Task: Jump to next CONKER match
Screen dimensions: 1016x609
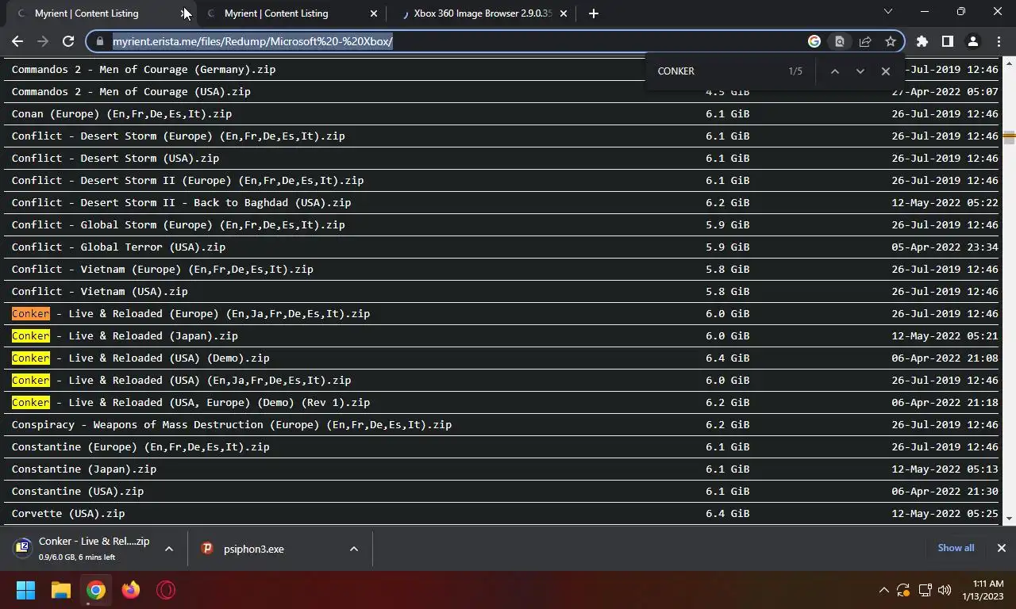Action: coord(860,71)
